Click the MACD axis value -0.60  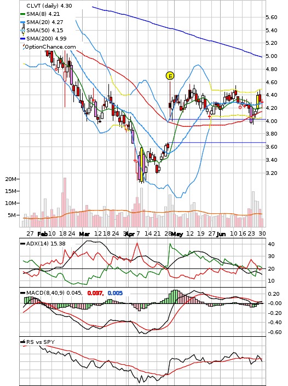coord(275,332)
